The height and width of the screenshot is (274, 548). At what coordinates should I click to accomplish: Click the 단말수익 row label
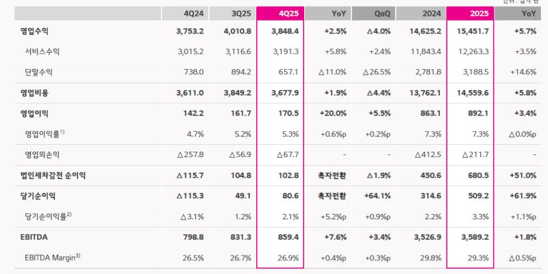38,72
